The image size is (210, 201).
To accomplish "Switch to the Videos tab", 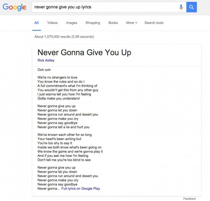I will [x=52, y=23].
